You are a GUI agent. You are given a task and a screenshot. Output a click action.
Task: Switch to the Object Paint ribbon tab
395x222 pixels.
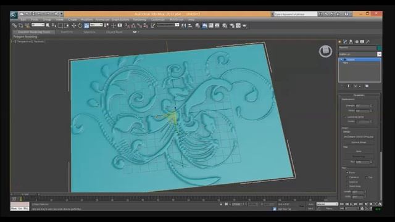(114, 32)
